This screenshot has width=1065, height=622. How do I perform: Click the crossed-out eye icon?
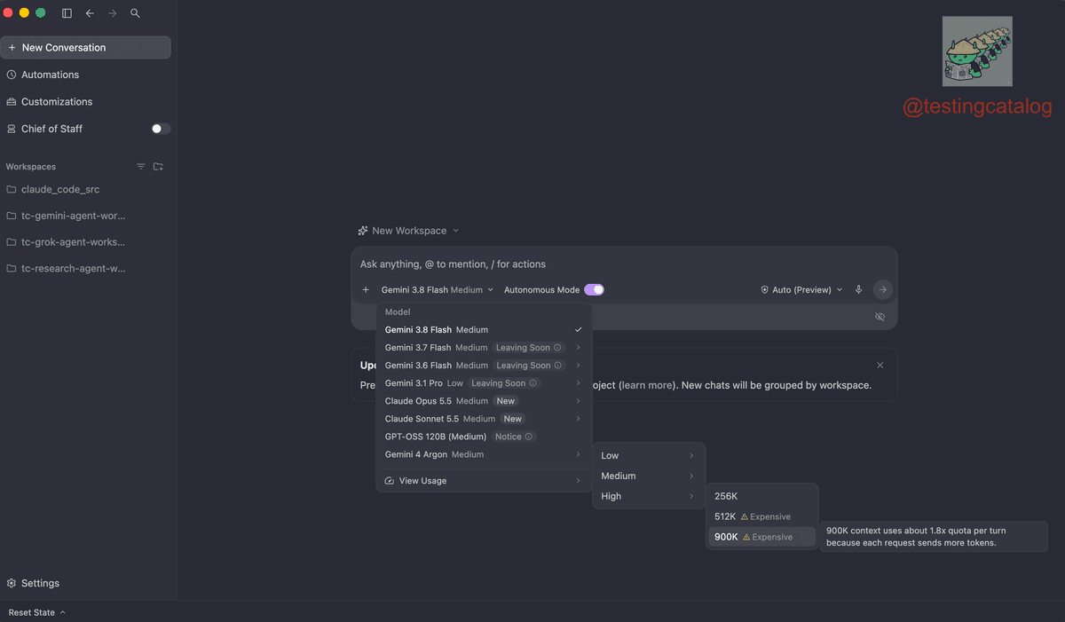880,317
